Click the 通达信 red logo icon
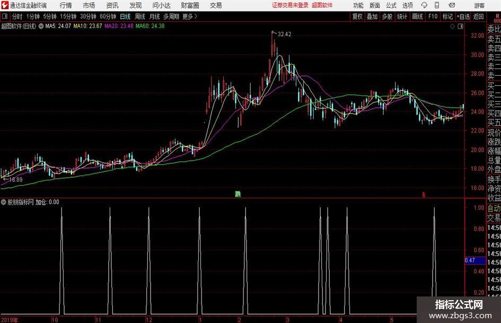Screen dimensions: 501x323 pos(5,5)
